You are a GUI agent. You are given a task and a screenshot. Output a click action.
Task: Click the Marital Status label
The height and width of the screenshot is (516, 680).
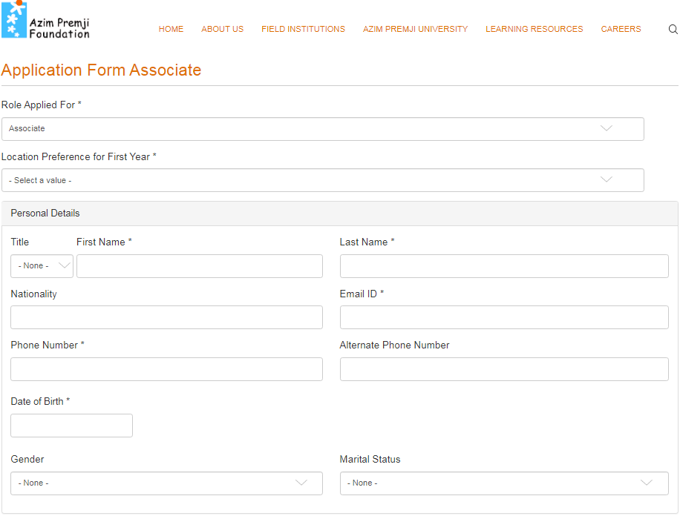[370, 459]
